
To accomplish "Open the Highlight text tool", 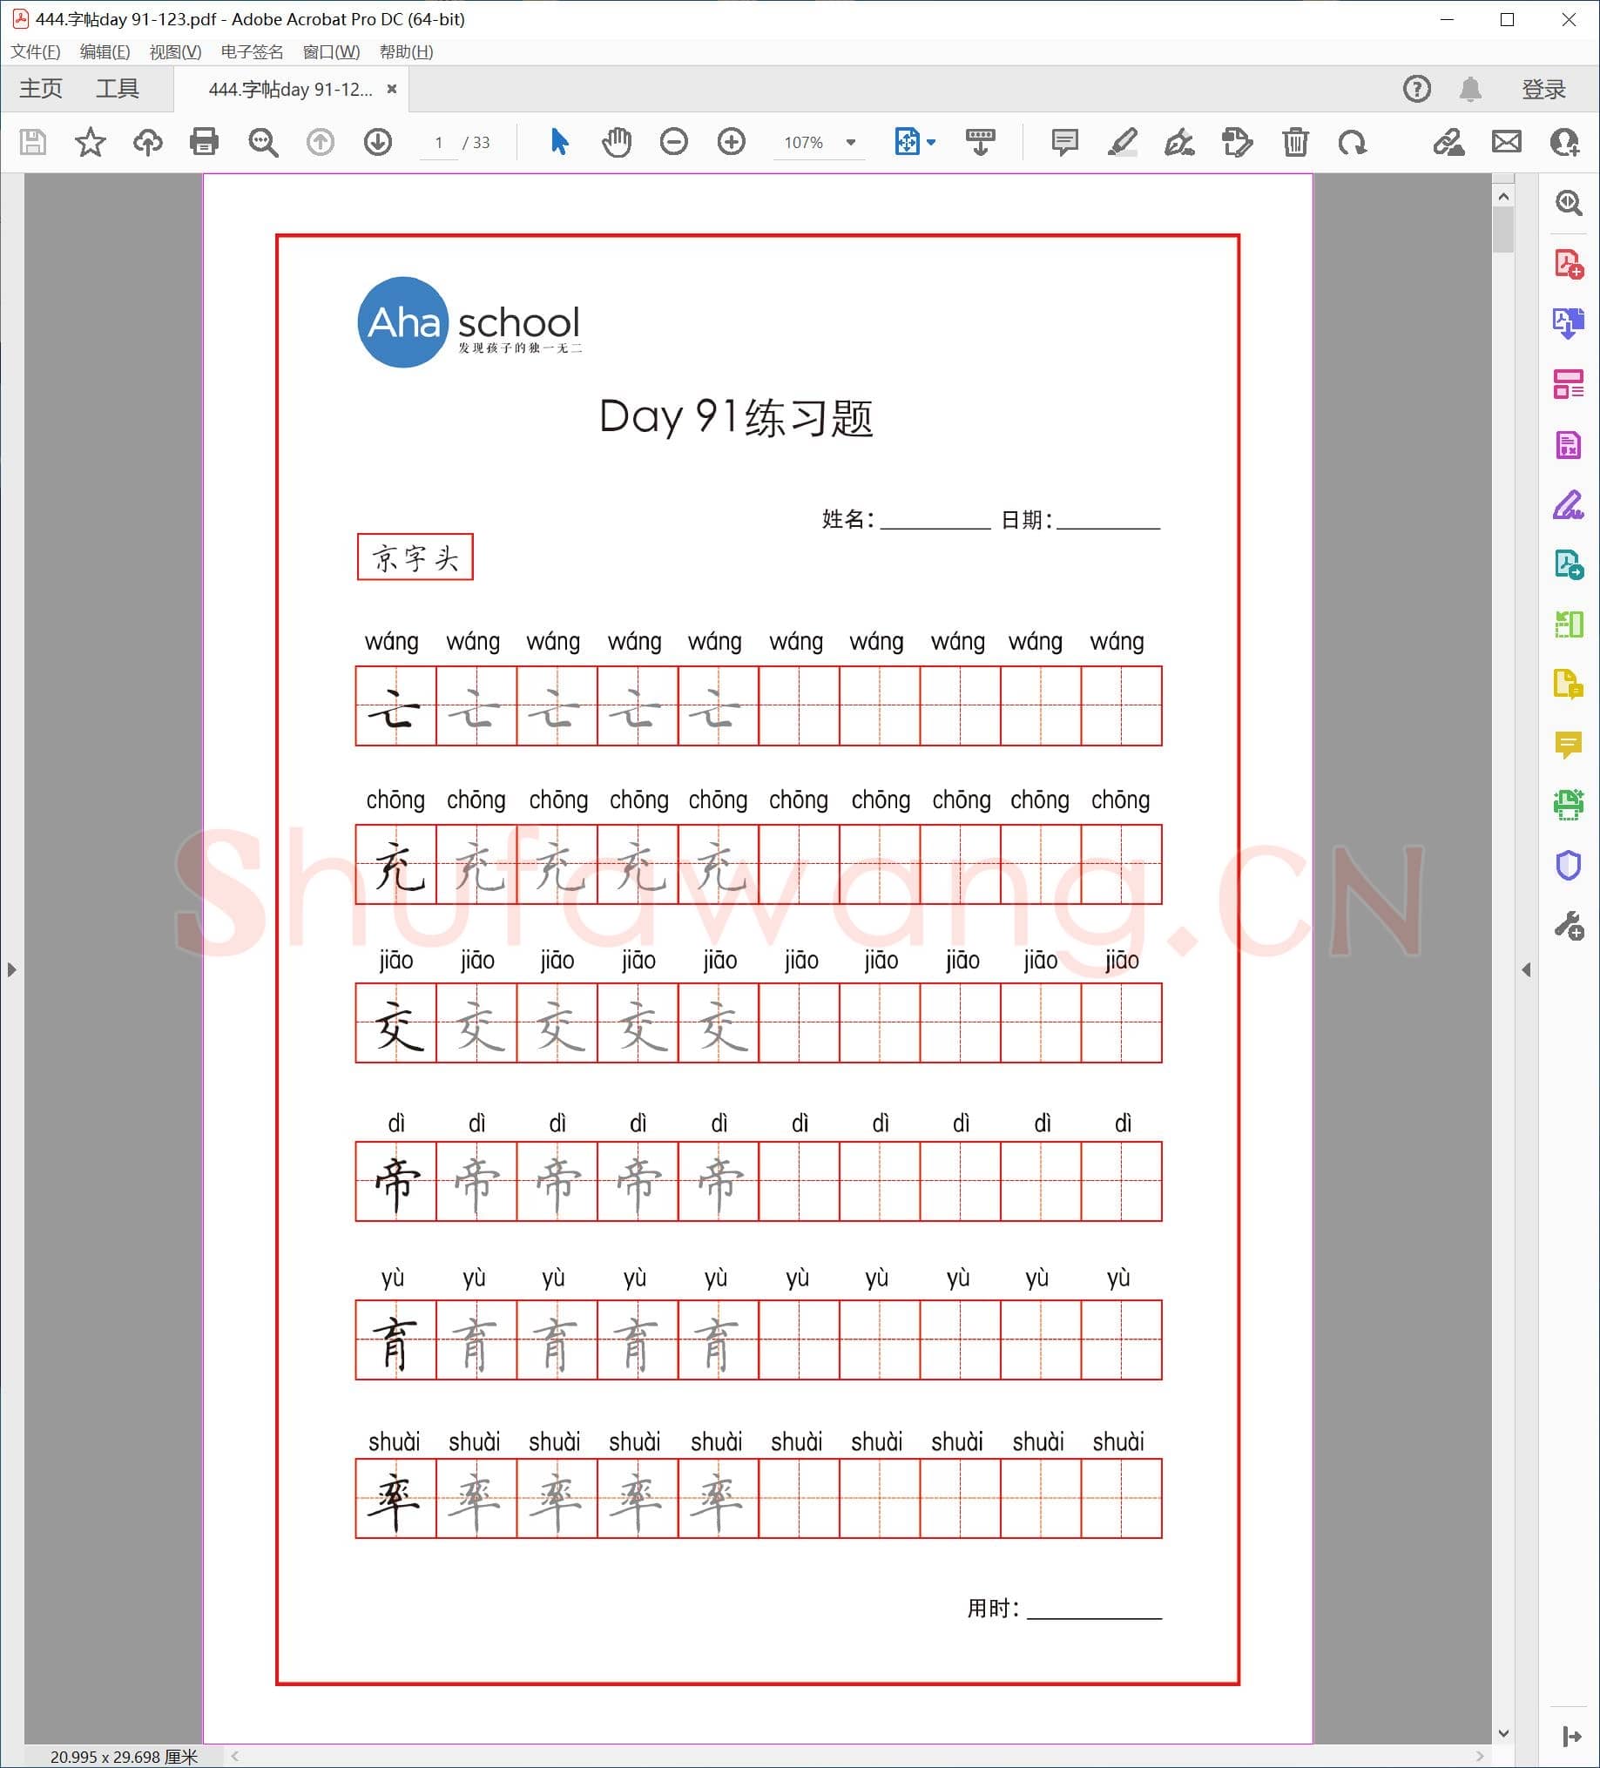I will (x=1123, y=142).
